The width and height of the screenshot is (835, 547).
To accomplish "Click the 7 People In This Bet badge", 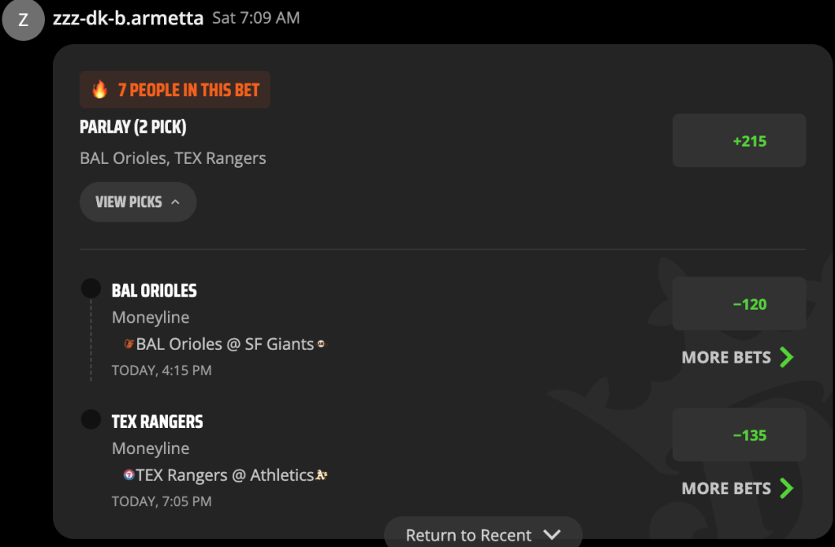I will click(x=175, y=90).
